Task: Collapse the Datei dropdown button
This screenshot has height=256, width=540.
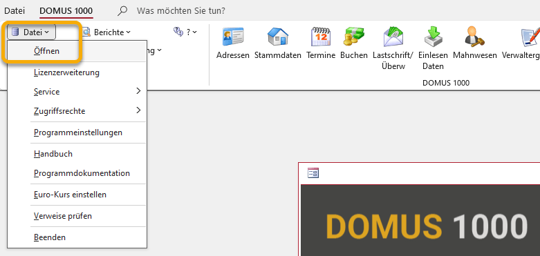Action: pos(31,32)
